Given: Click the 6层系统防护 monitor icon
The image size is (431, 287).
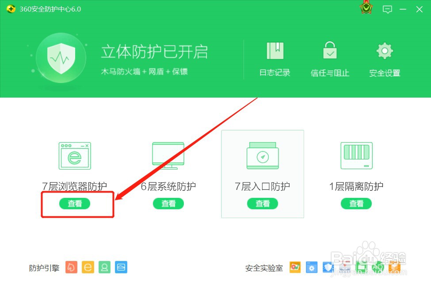Looking at the screenshot, I should point(168,156).
